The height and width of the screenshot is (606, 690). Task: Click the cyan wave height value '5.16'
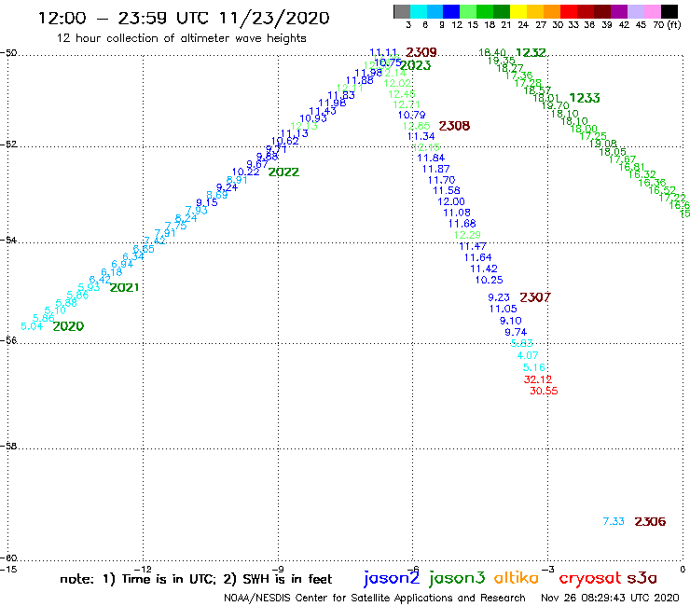533,367
